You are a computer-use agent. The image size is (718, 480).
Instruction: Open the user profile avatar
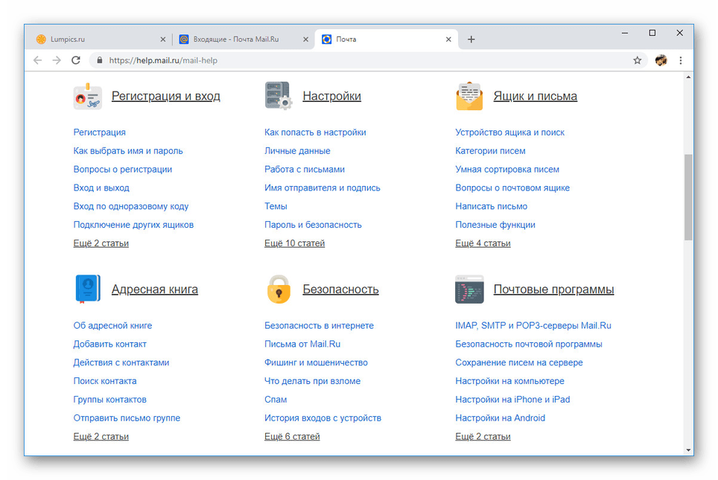point(661,60)
